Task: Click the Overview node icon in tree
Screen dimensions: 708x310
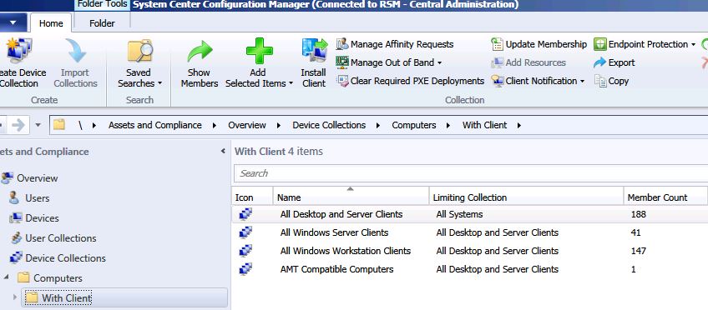Action: (7, 178)
